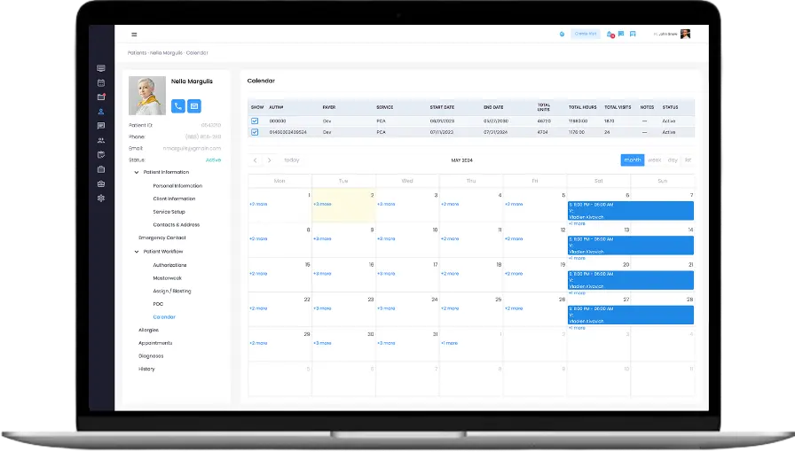Click the Create Visit button
This screenshot has width=795, height=452.
point(586,34)
